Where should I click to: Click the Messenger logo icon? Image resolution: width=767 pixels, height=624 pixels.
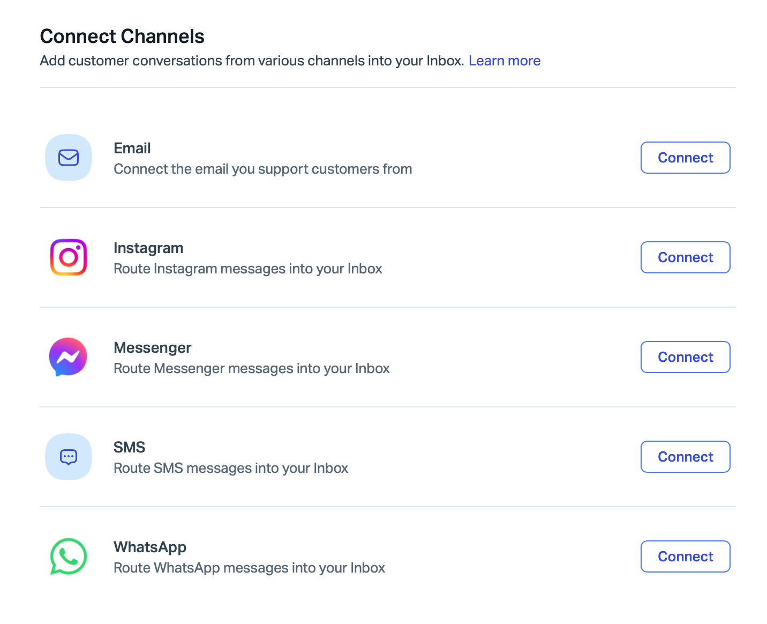pos(68,357)
